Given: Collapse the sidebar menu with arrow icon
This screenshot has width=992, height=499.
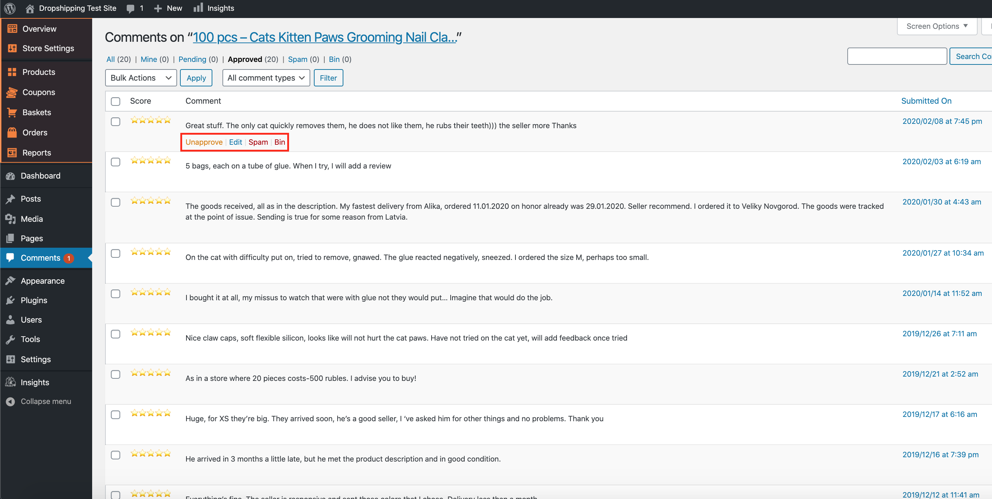Looking at the screenshot, I should coord(10,401).
